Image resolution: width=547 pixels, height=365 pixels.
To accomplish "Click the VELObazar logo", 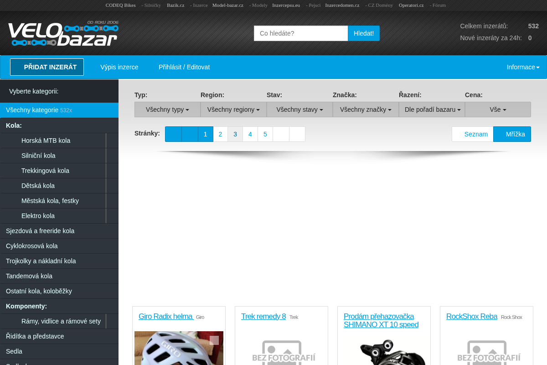I will [x=63, y=33].
